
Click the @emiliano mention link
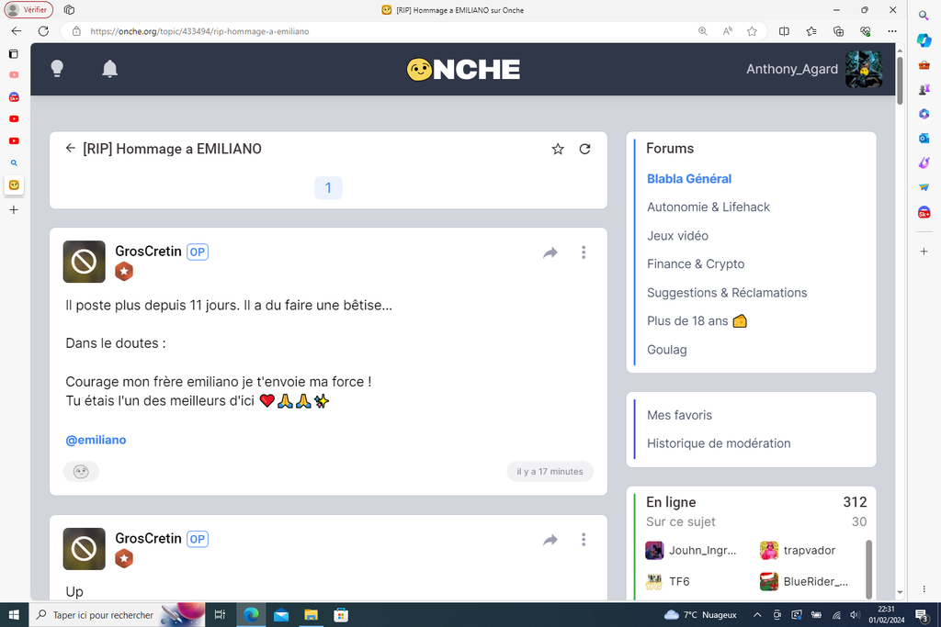click(x=96, y=440)
